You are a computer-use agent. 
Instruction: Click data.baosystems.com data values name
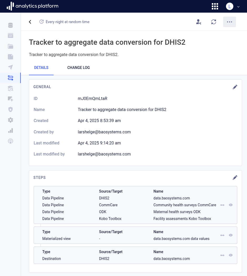(x=181, y=239)
